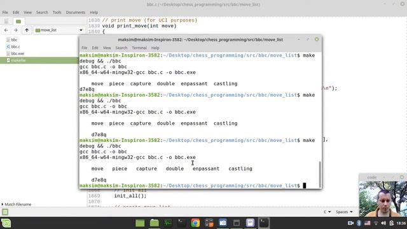The height and width of the screenshot is (229, 407).
Task: Open the Terminal menu in the terminal window
Action: [139, 48]
